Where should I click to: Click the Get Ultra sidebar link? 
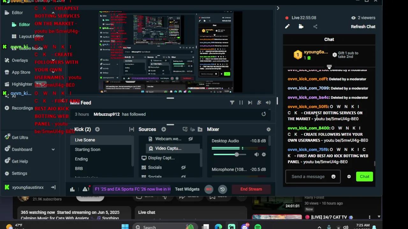tap(20, 137)
